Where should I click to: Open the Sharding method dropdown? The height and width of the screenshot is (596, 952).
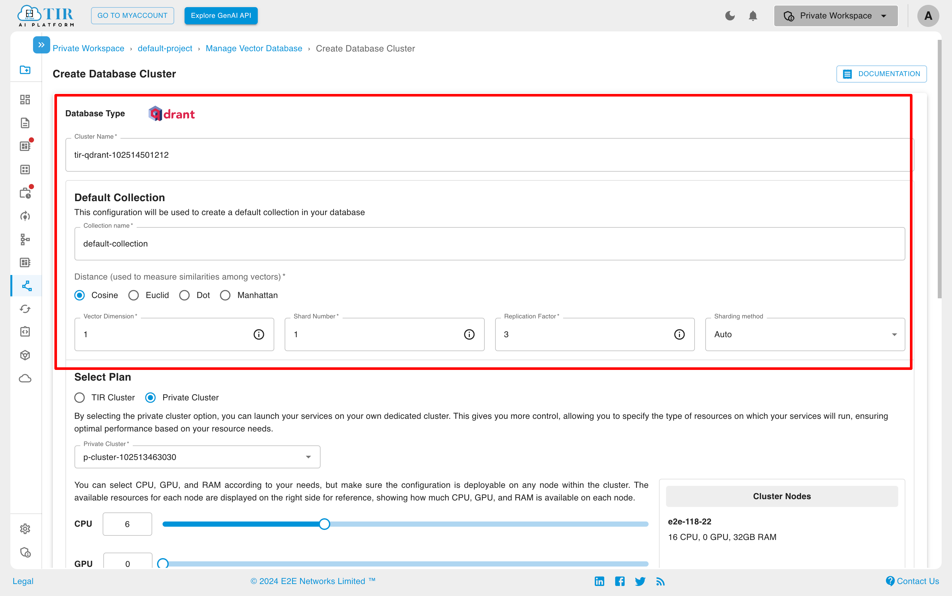(805, 334)
